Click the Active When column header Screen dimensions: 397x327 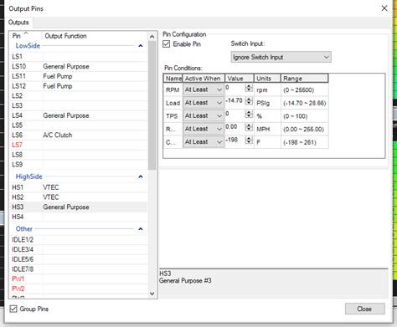pos(204,79)
